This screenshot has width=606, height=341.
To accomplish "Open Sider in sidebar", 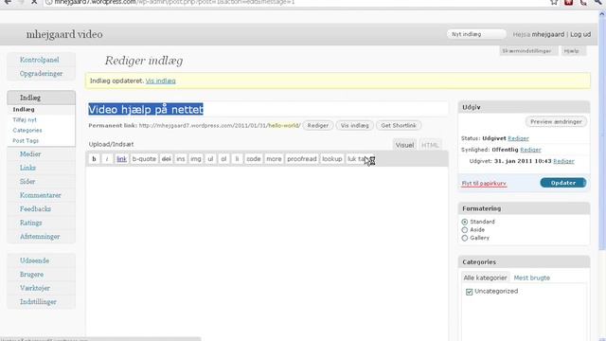I will coord(27,181).
